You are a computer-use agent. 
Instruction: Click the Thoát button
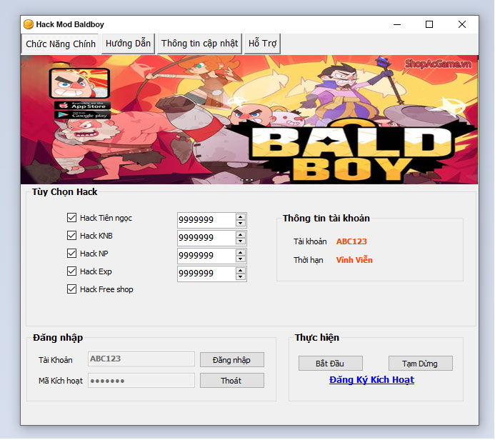tap(232, 381)
